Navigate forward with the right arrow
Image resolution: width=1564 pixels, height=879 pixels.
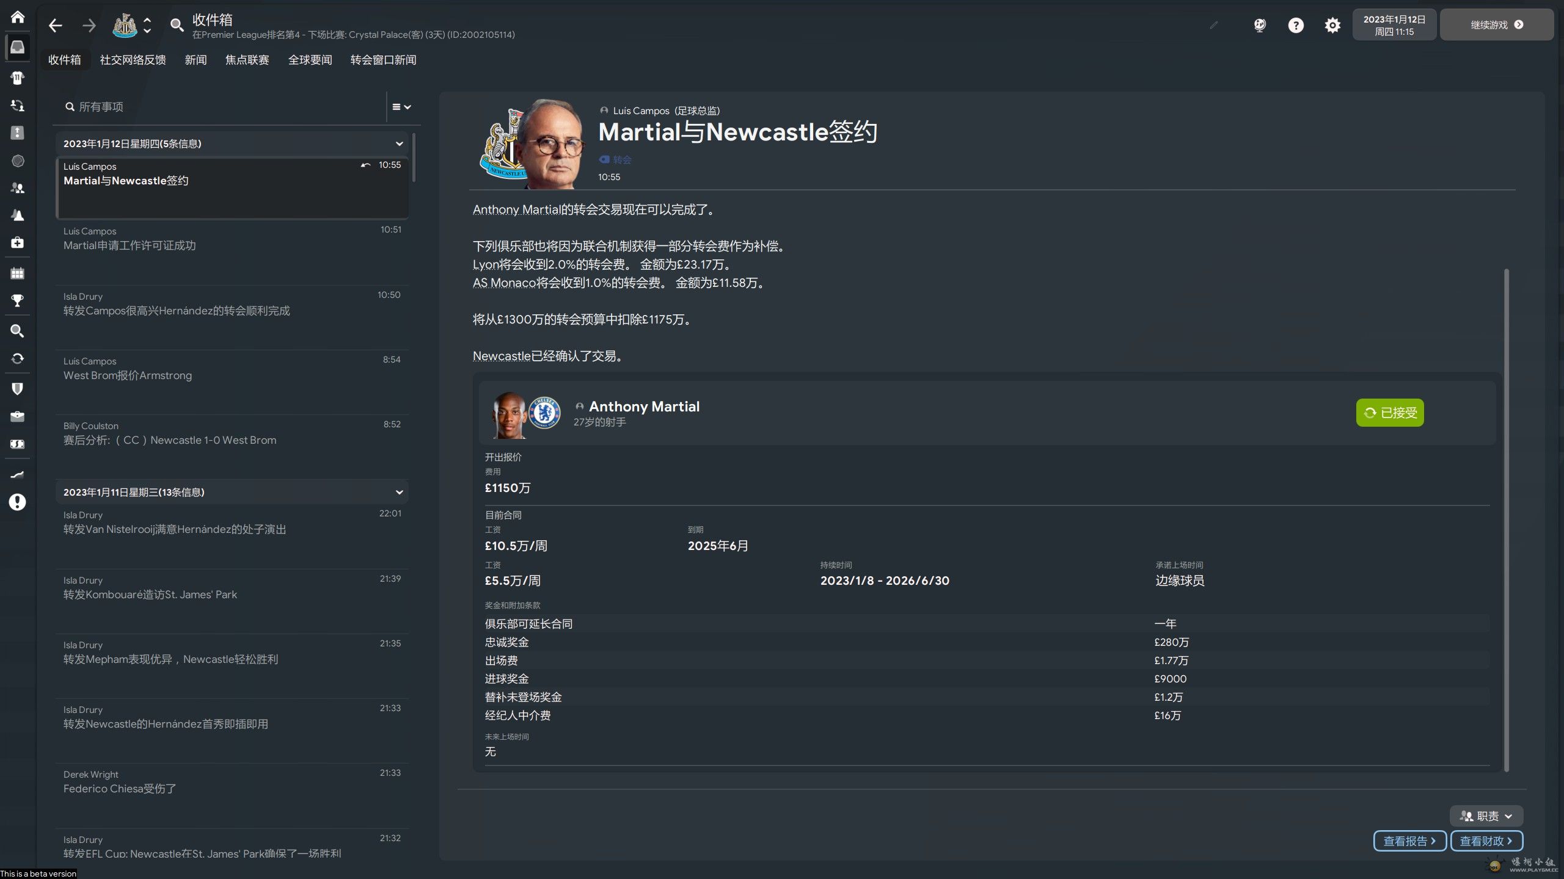(x=89, y=25)
